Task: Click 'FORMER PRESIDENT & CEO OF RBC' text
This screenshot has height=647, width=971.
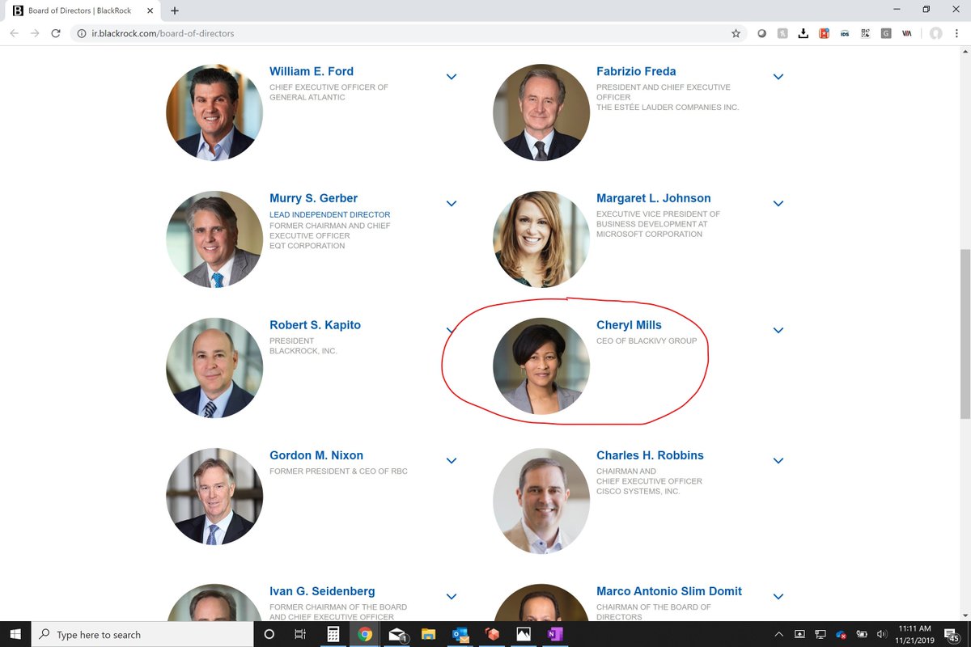Action: (338, 472)
